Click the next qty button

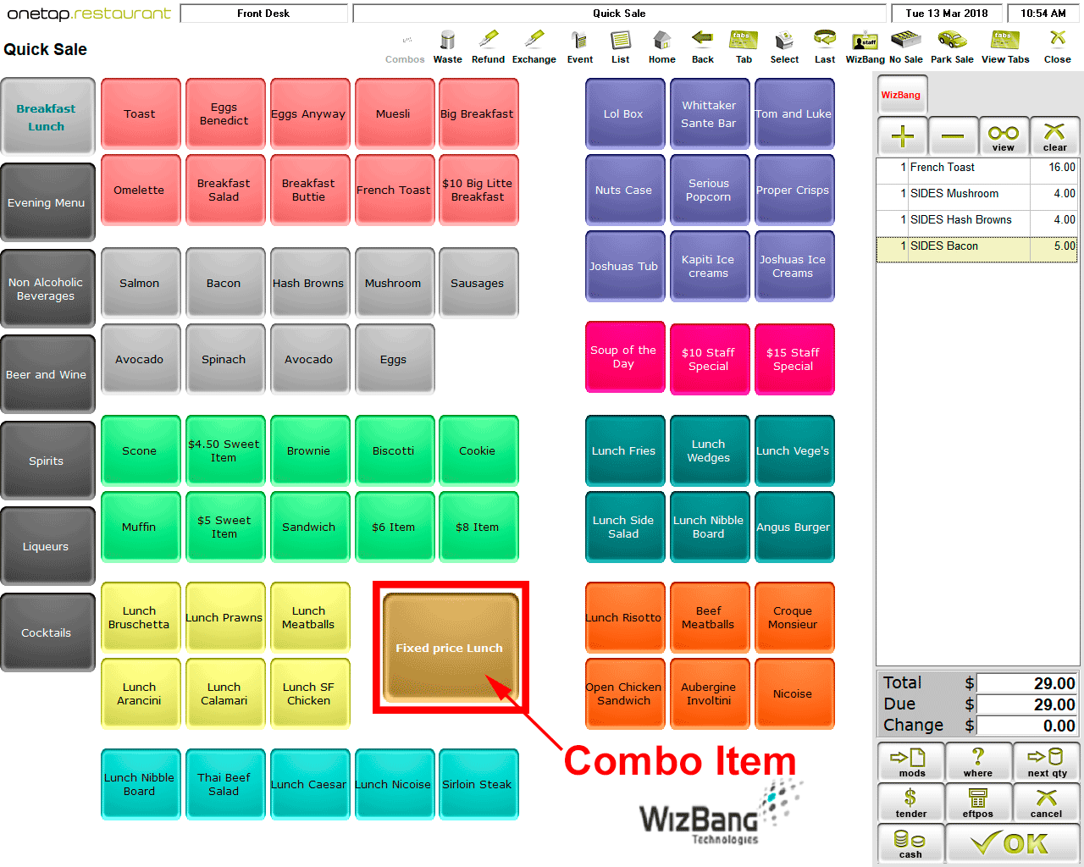click(1046, 761)
